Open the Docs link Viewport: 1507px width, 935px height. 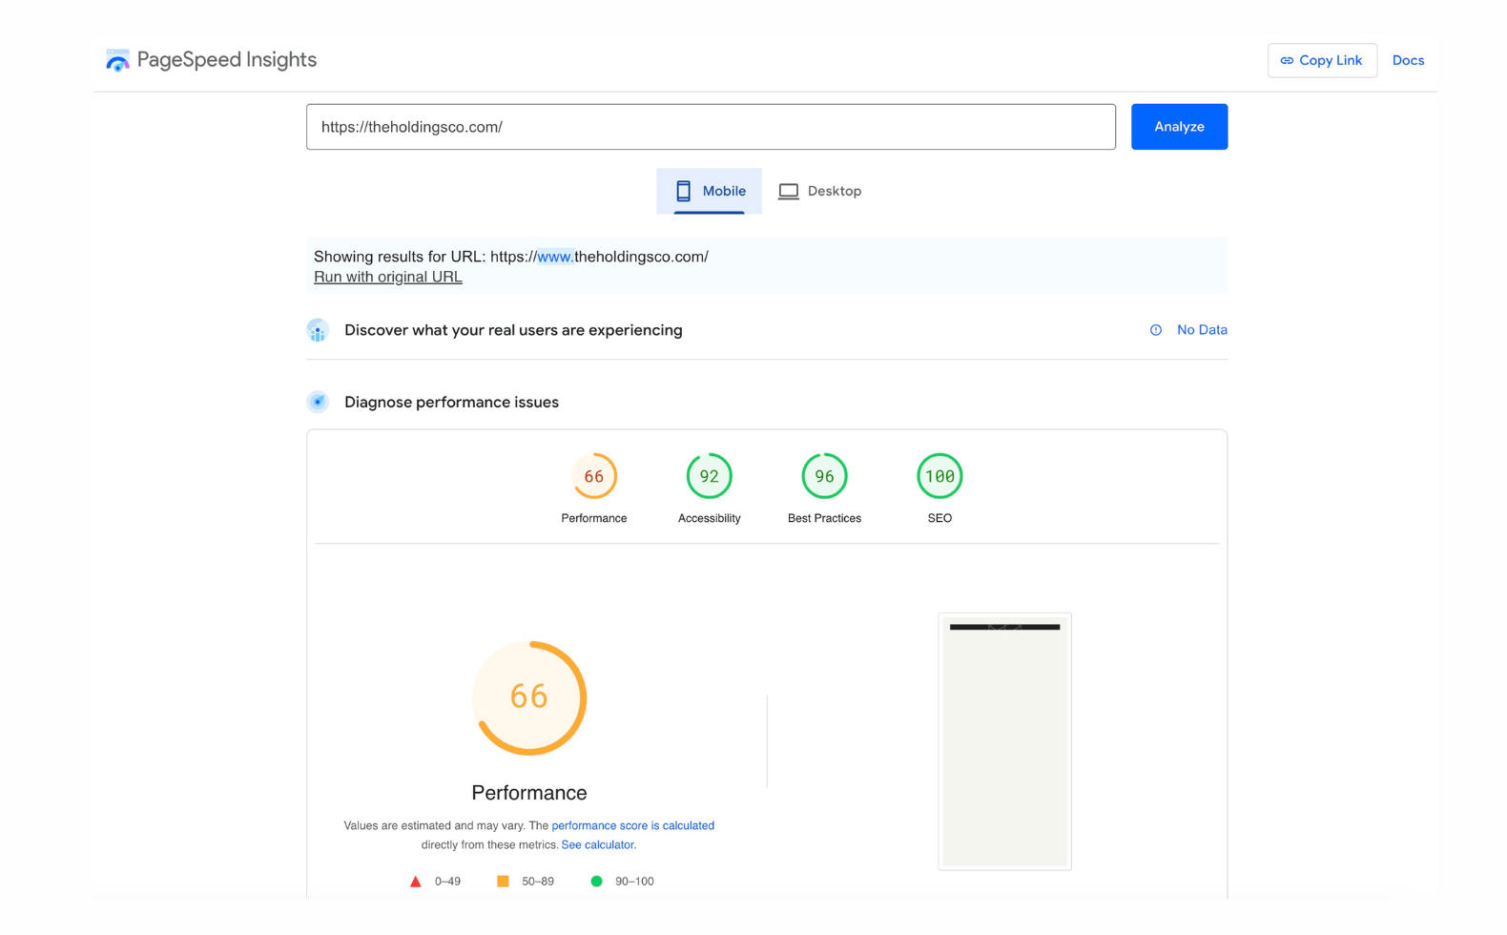point(1408,60)
